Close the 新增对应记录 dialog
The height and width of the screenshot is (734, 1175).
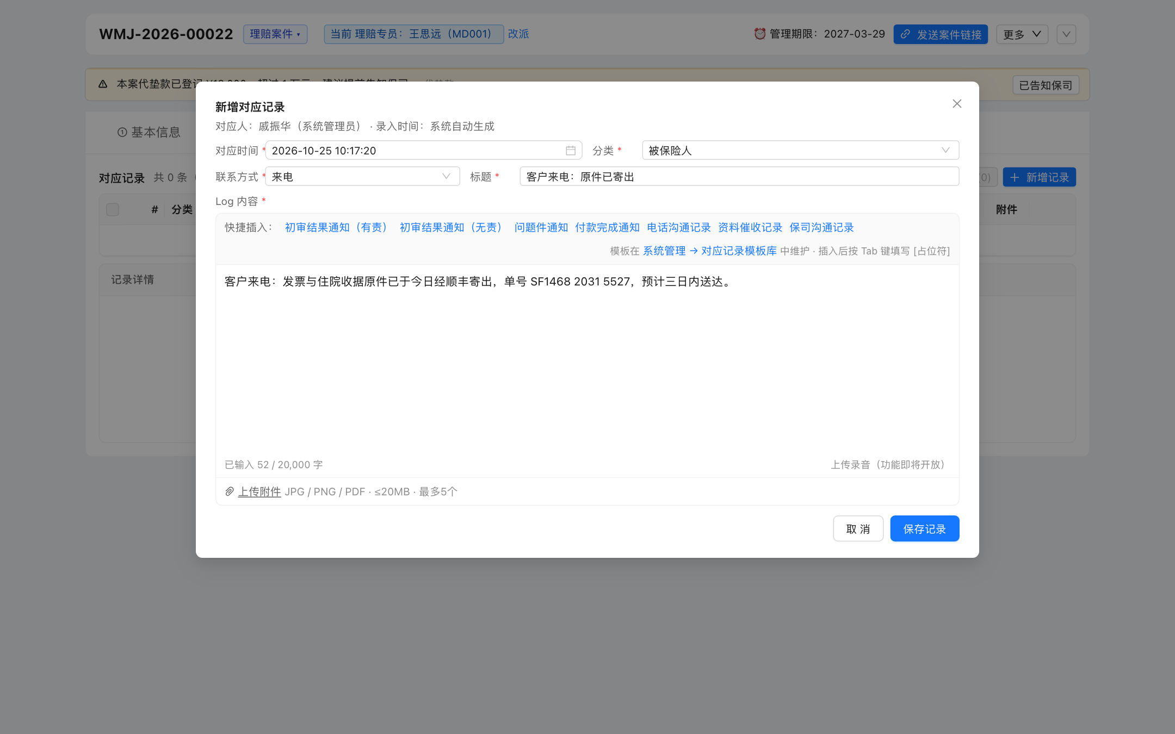point(957,103)
